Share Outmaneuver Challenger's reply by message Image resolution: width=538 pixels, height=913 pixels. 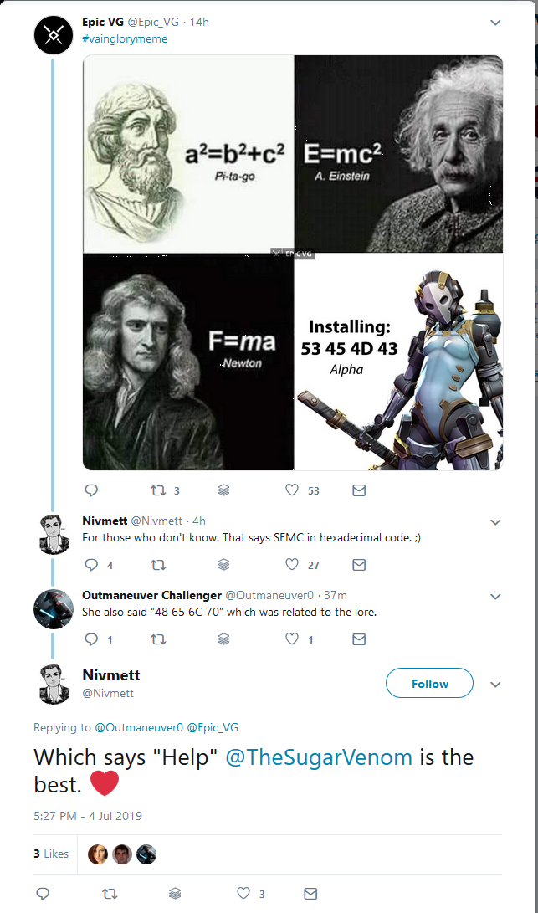tap(359, 639)
